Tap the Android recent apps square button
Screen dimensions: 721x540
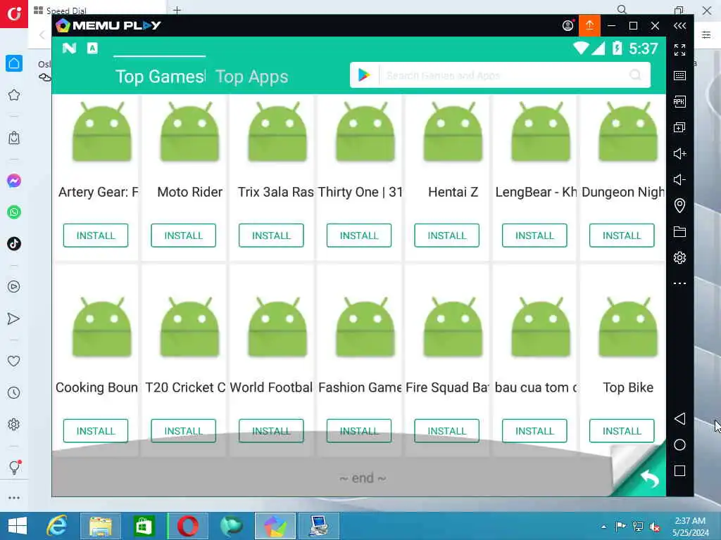[x=679, y=470]
